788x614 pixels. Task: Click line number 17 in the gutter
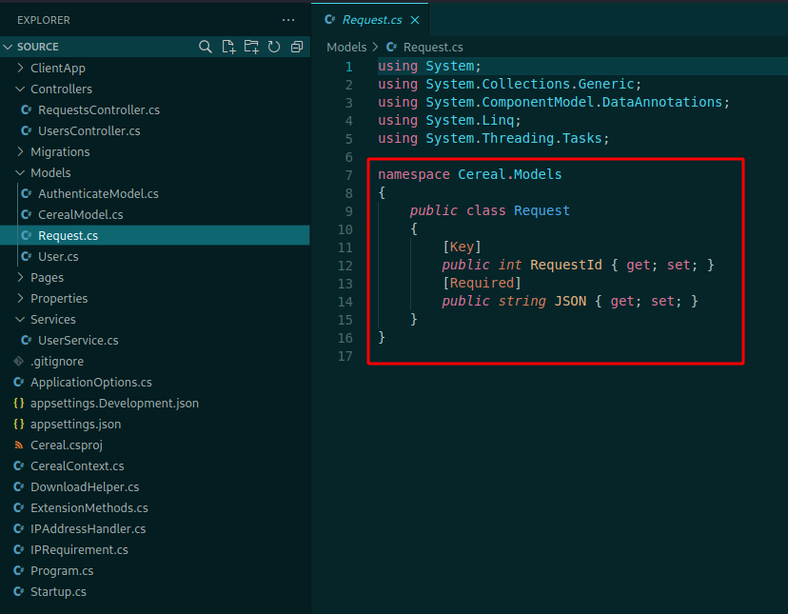[x=345, y=357]
